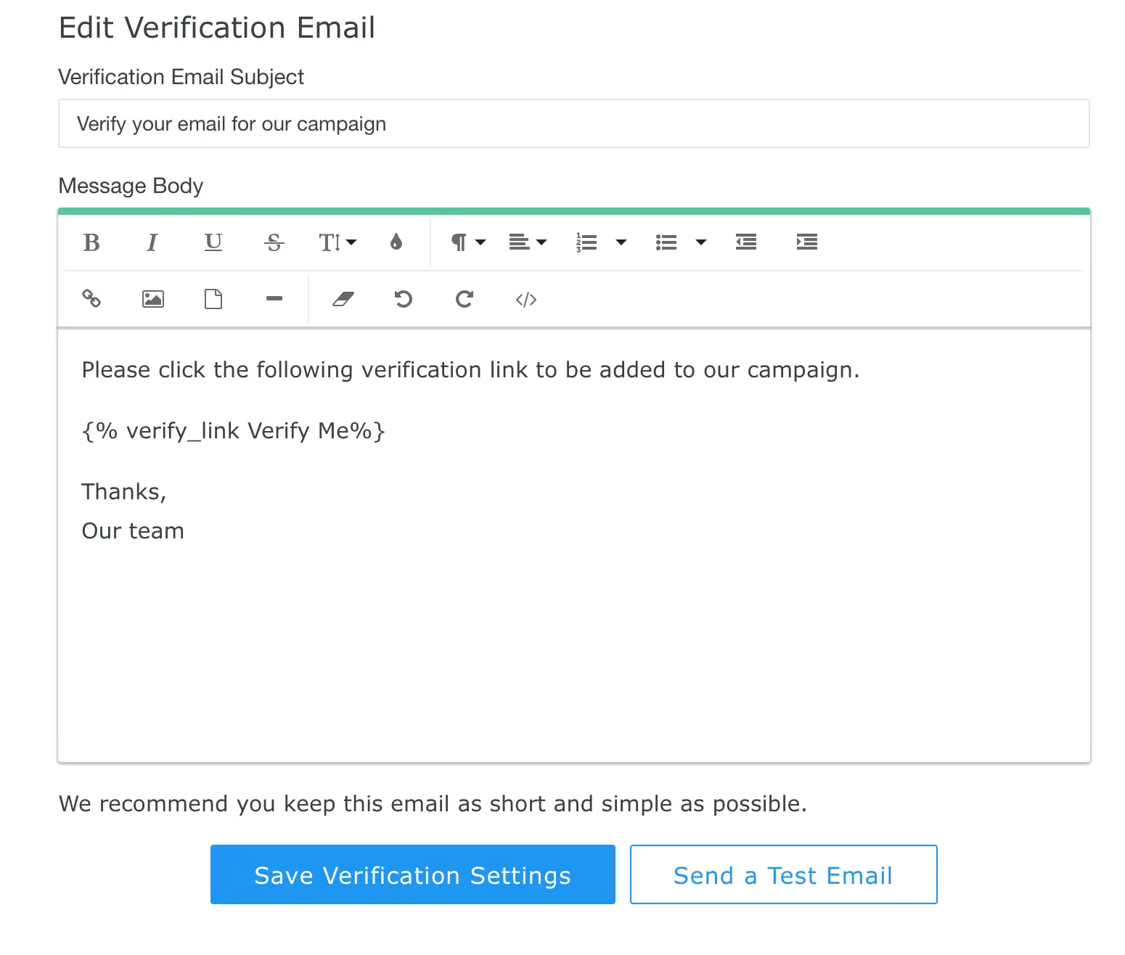Image resolution: width=1125 pixels, height=955 pixels.
Task: Switch to HTML code view
Action: 525,299
